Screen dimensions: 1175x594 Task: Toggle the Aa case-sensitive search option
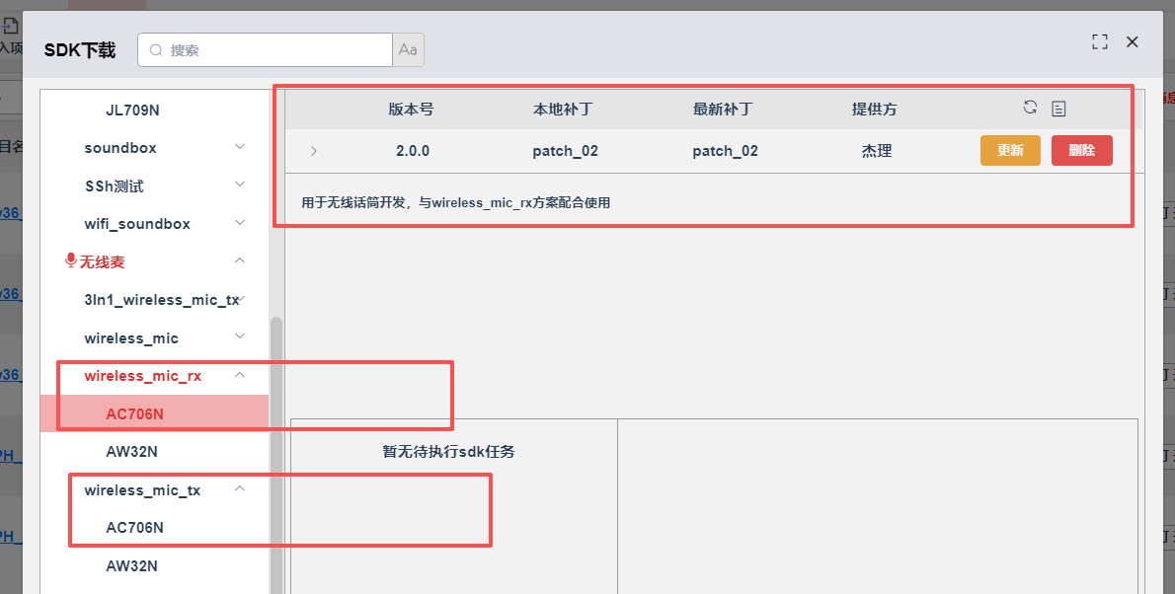408,50
